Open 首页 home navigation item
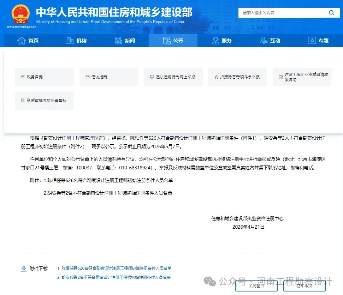 click(x=28, y=41)
